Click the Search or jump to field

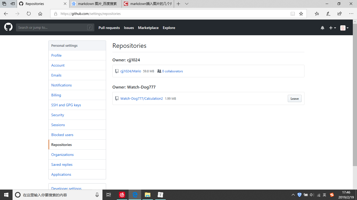coord(55,27)
